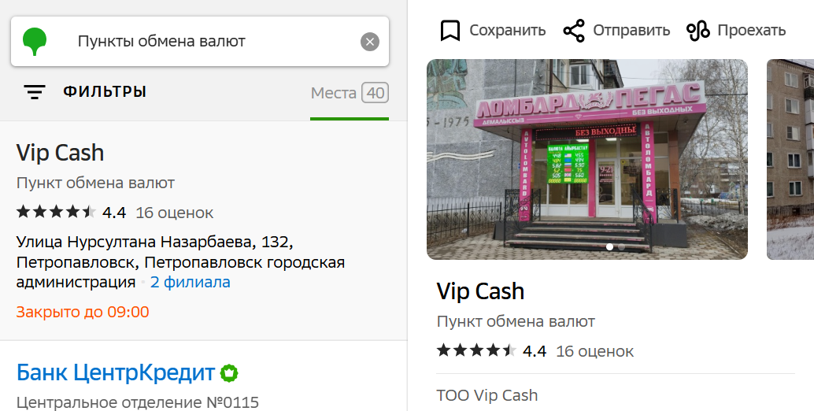Click the ФИЛЬТРЫ filters label
Image resolution: width=814 pixels, height=411 pixels.
[x=105, y=92]
